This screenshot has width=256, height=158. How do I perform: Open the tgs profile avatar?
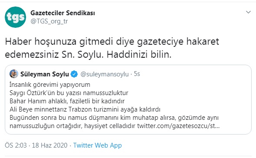tap(15, 17)
